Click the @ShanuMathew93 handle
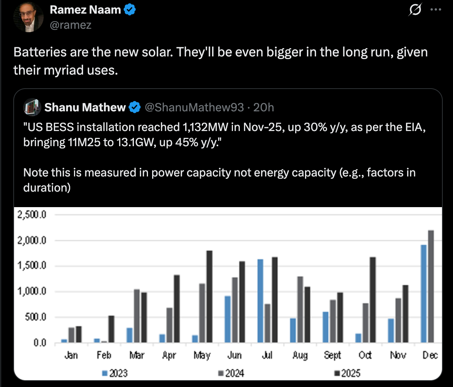This screenshot has width=453, height=387. pyautogui.click(x=194, y=108)
